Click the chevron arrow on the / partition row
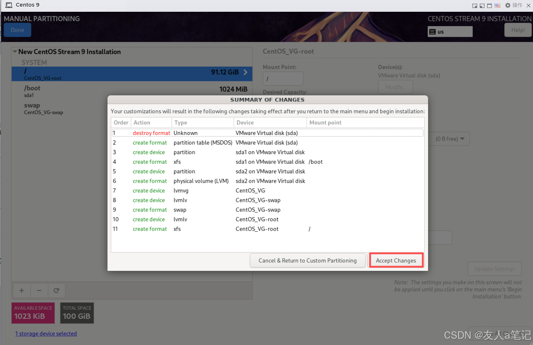Image resolution: width=533 pixels, height=345 pixels. click(245, 72)
